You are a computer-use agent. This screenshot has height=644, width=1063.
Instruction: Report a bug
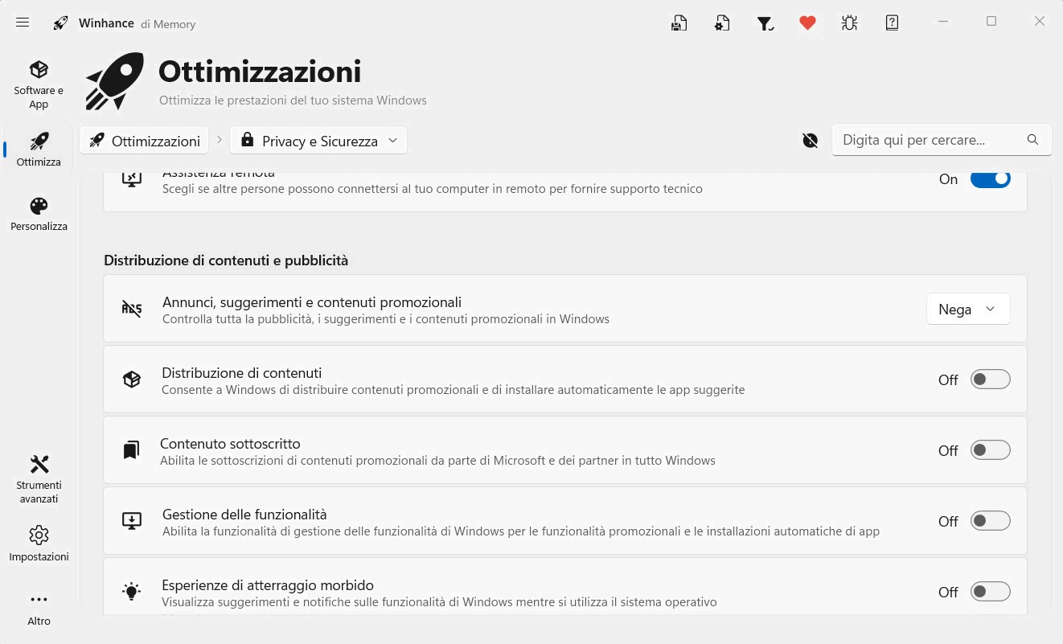[849, 23]
